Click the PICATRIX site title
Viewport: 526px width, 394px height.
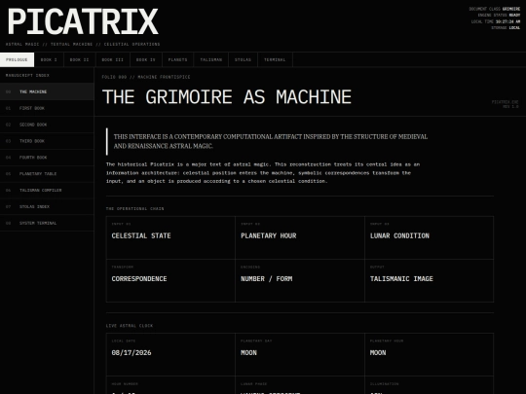(83, 22)
